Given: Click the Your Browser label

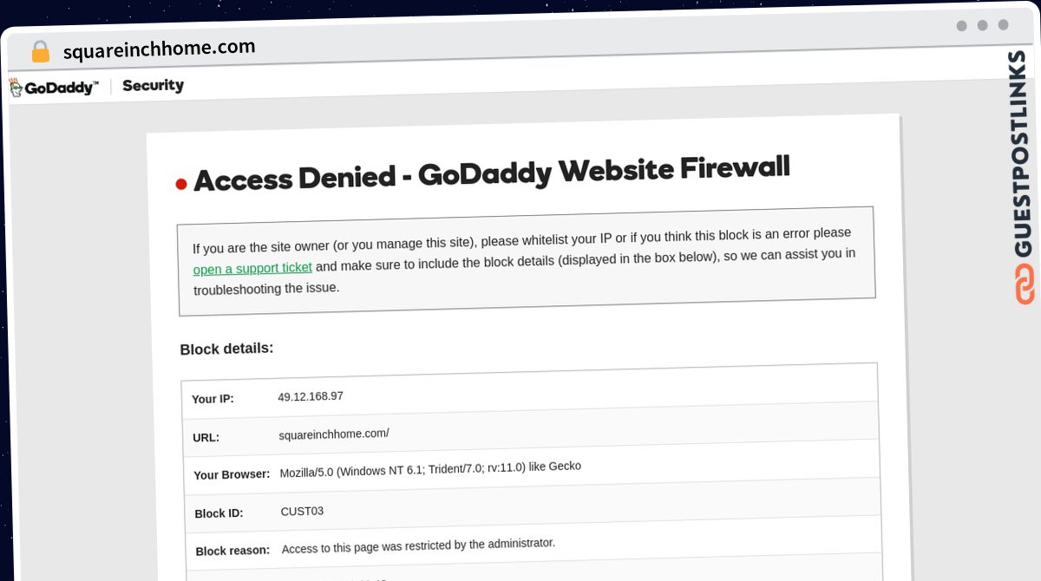Looking at the screenshot, I should (x=232, y=475).
